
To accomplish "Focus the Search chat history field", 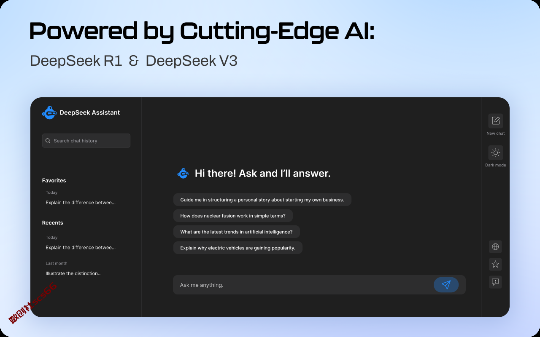I will (x=86, y=141).
